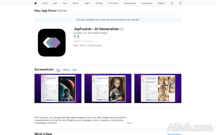Open the iPhone nav menu item

point(75,3)
